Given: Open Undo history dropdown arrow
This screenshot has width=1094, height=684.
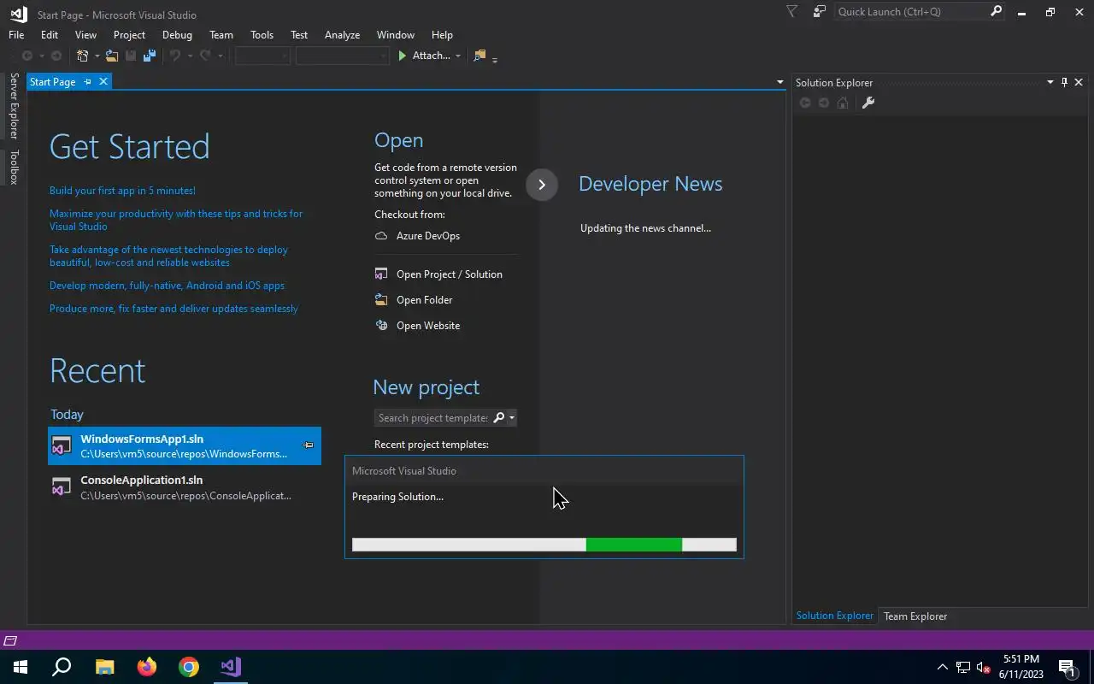Looking at the screenshot, I should click(190, 56).
